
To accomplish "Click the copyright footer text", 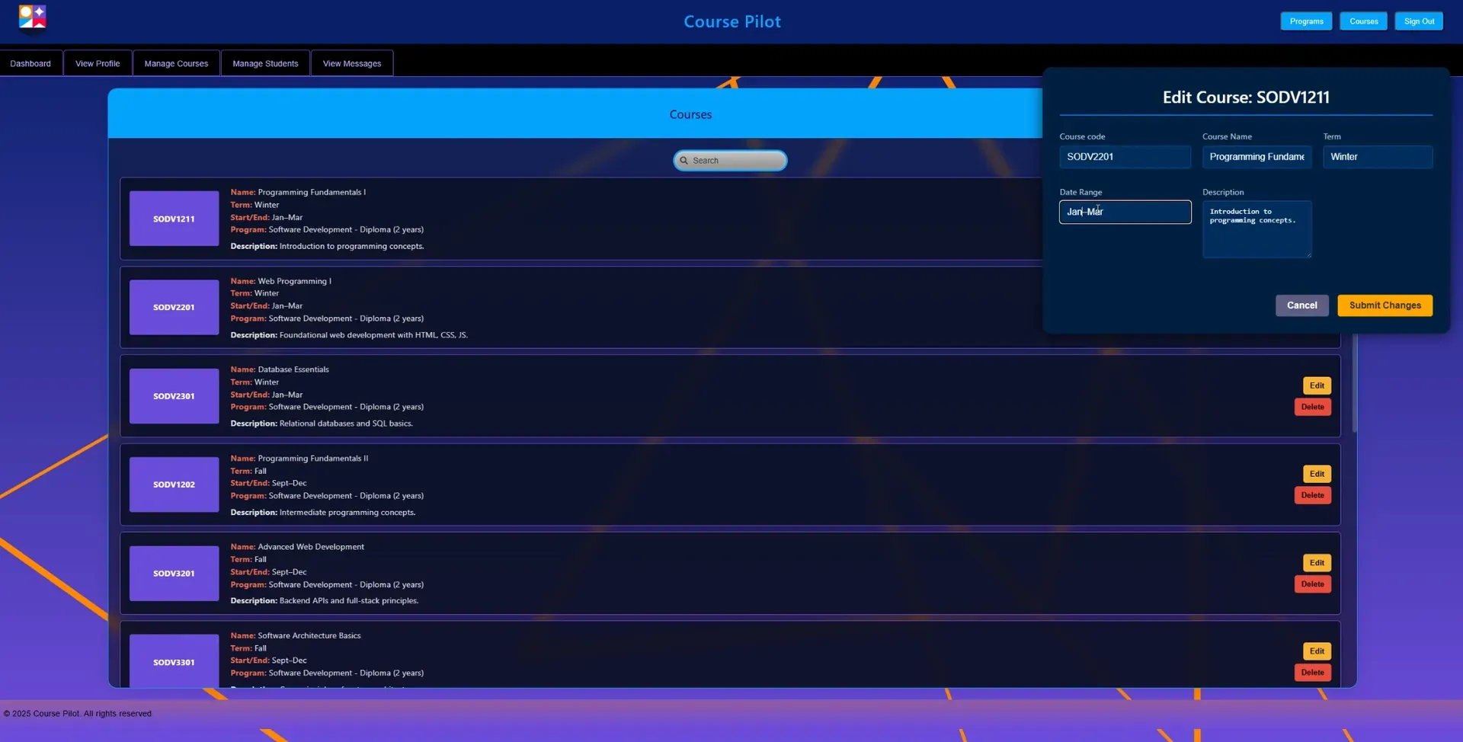I will (78, 714).
